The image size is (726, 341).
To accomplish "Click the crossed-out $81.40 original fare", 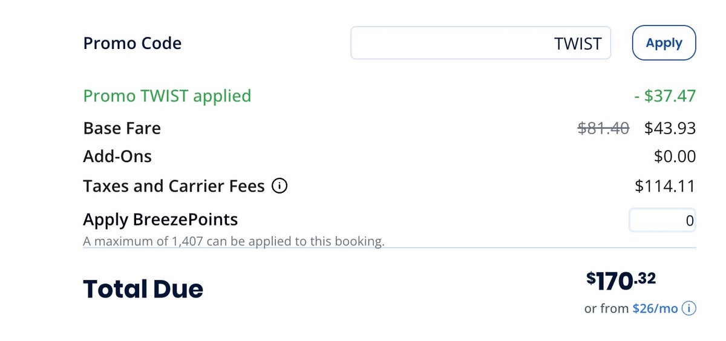I will tap(603, 128).
